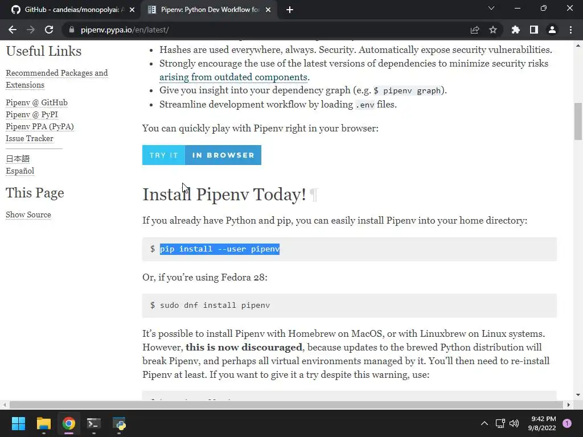The width and height of the screenshot is (583, 437).
Task: Click the pilcrow permalink beside Install Pipenv Today
Action: [x=314, y=195]
